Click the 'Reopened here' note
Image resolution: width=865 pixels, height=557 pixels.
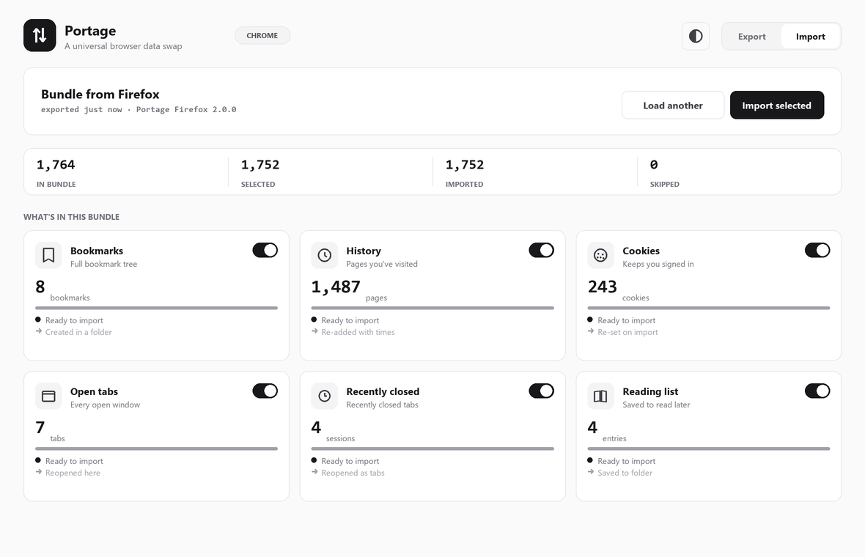(73, 473)
